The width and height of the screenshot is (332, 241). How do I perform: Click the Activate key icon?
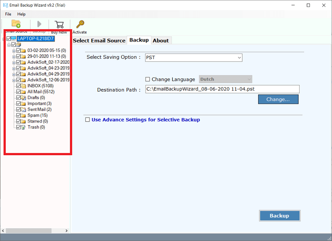pos(80,24)
